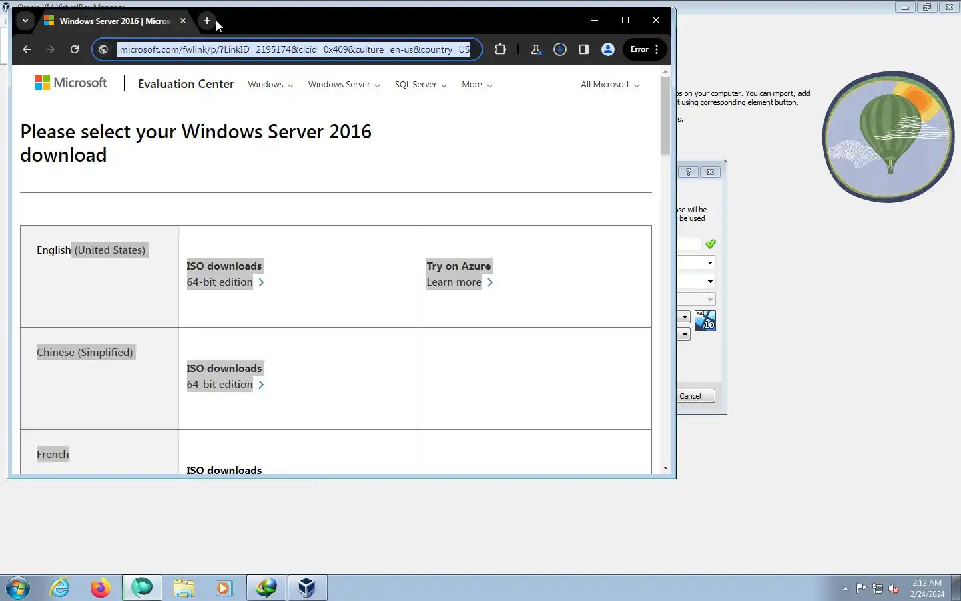Click the Microsoft logo
961x601 pixels.
coord(71,83)
